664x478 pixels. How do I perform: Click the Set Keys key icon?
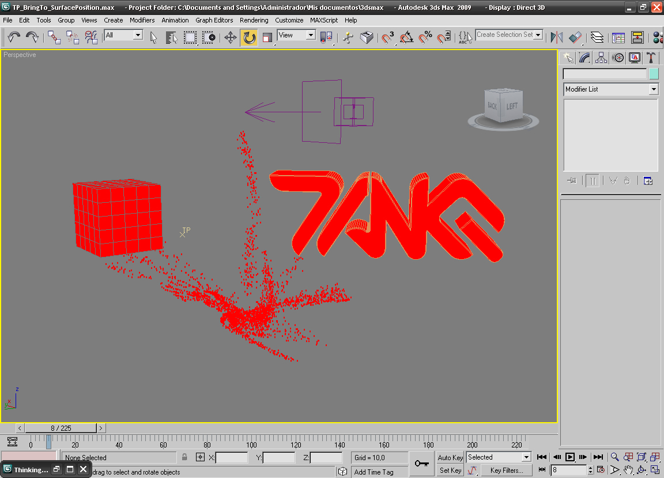pyautogui.click(x=422, y=464)
